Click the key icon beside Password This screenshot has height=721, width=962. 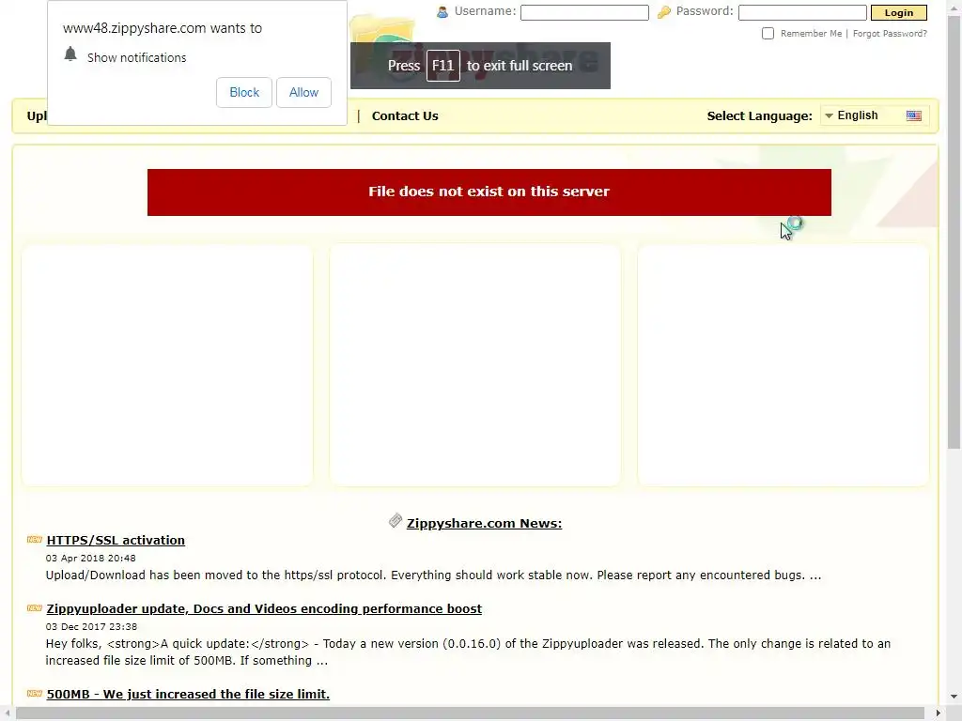coord(664,11)
